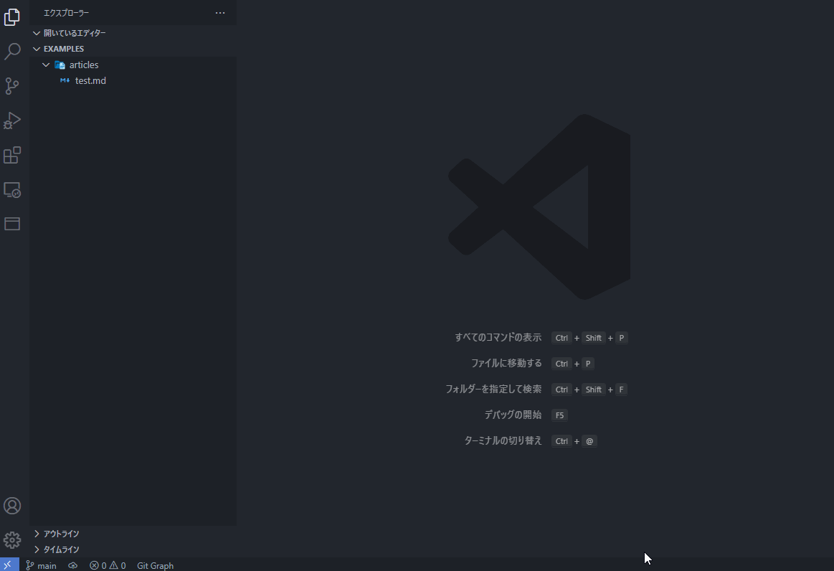Expand the アウトライン section
Viewport: 834px width, 571px height.
(37, 533)
